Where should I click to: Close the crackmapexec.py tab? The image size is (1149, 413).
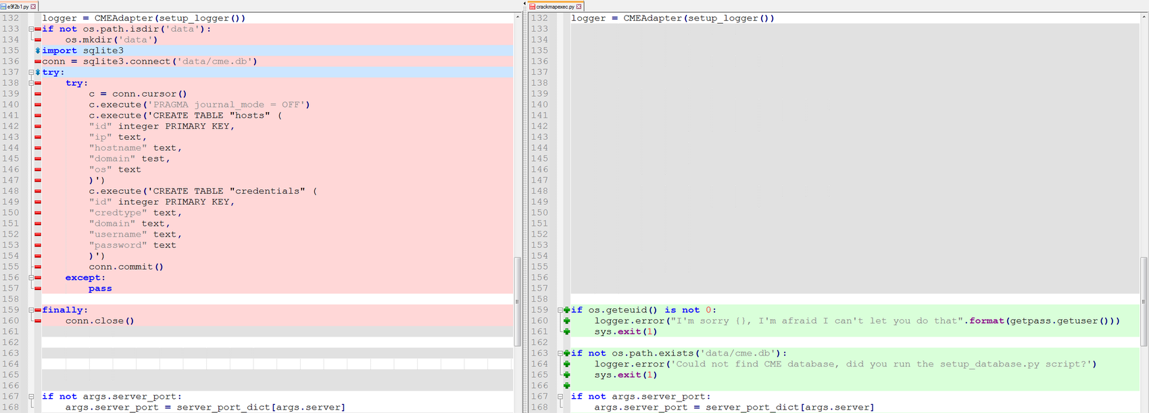[x=579, y=6]
